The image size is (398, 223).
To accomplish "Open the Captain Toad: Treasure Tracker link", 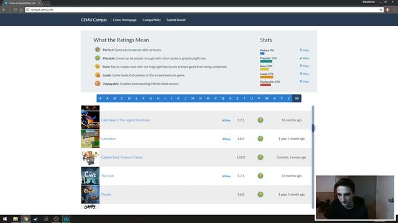I will pos(122,157).
